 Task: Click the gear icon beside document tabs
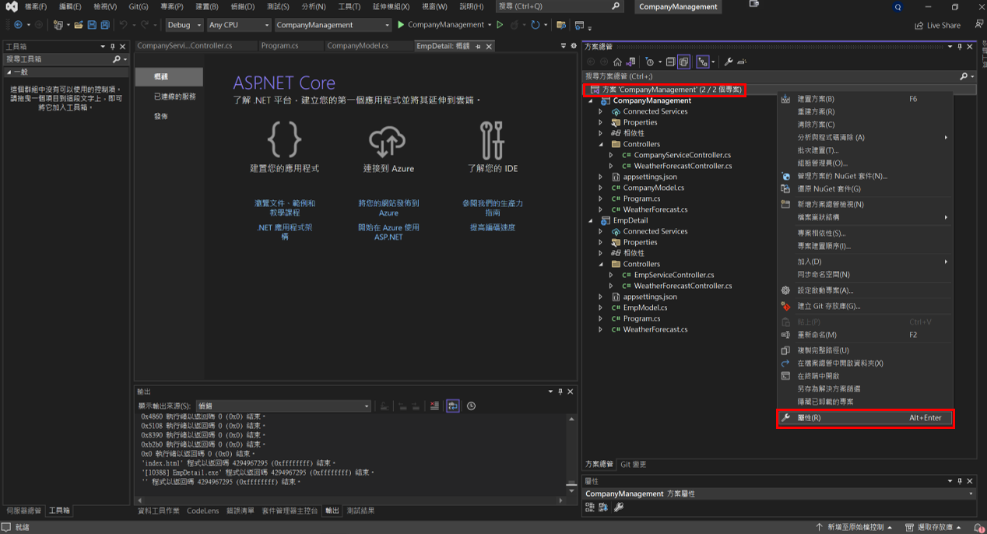click(574, 46)
